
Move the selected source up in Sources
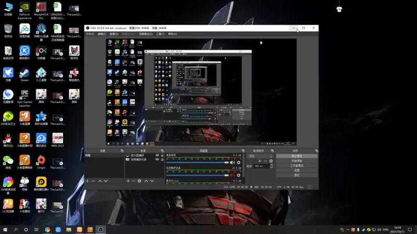pos(146,181)
